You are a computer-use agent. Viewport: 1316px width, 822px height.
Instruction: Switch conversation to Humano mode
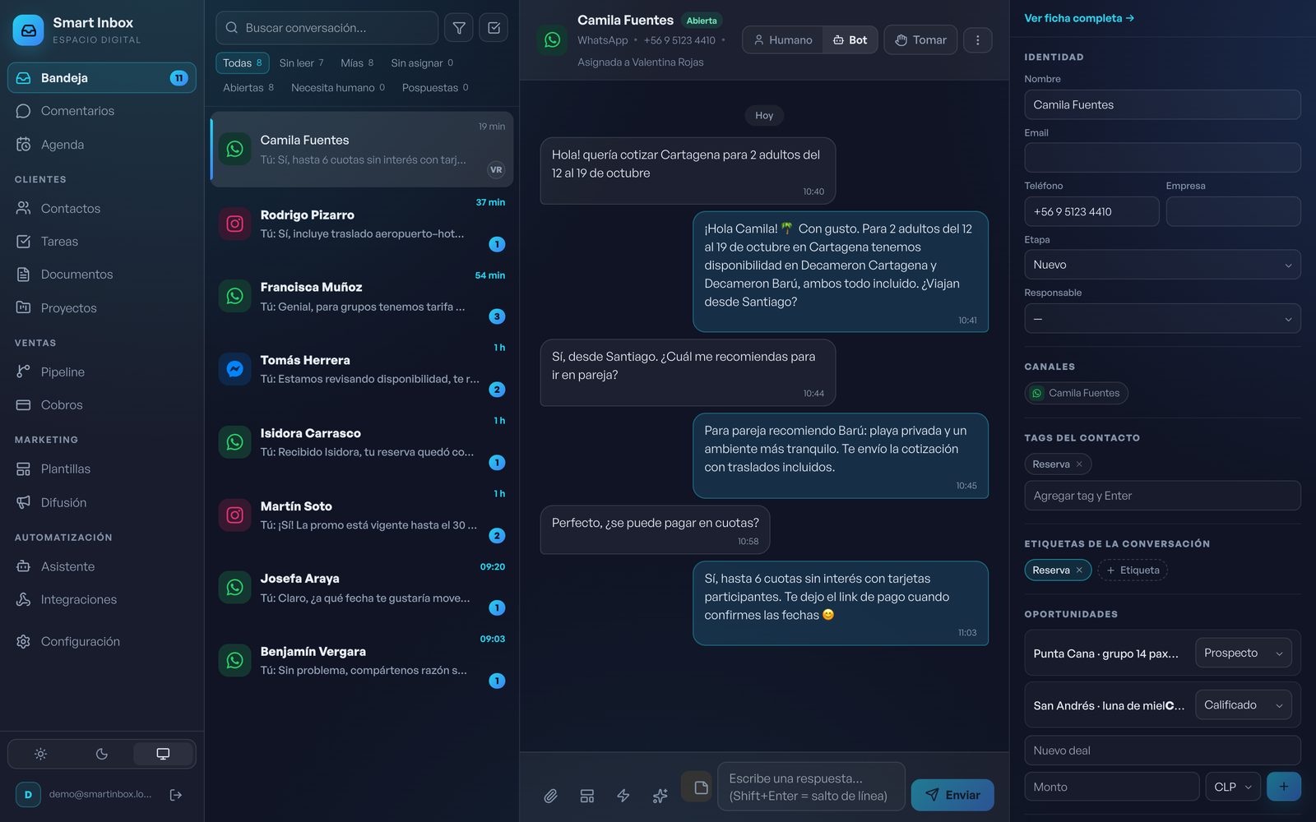783,39
